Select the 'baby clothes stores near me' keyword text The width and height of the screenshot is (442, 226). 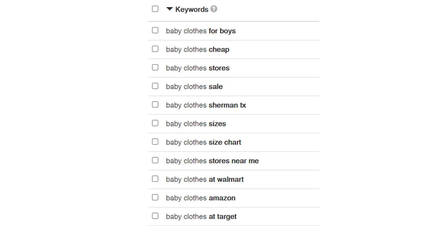[x=212, y=161]
